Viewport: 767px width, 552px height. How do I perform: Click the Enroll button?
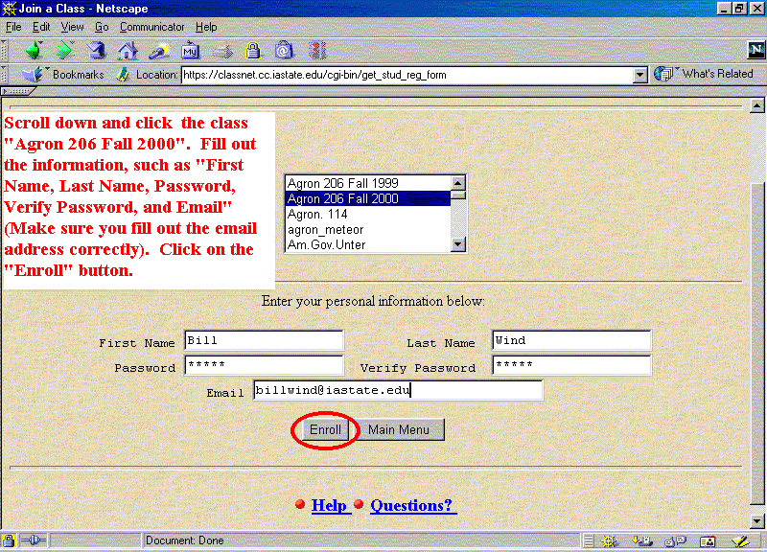pyautogui.click(x=325, y=430)
